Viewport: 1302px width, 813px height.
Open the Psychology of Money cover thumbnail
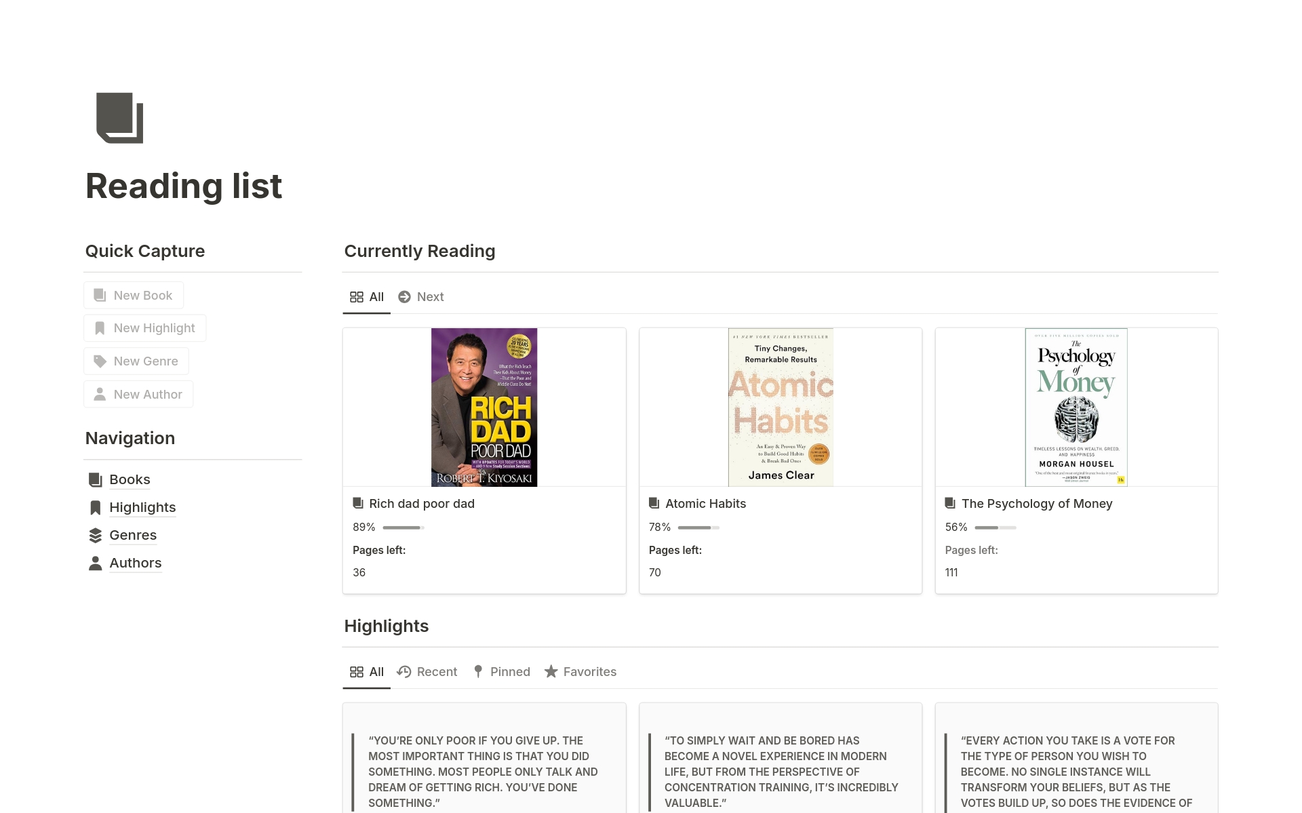click(x=1076, y=408)
